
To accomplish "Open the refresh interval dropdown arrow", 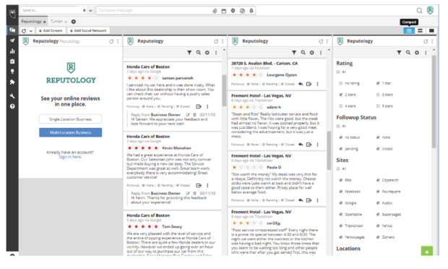I will click(31, 30).
